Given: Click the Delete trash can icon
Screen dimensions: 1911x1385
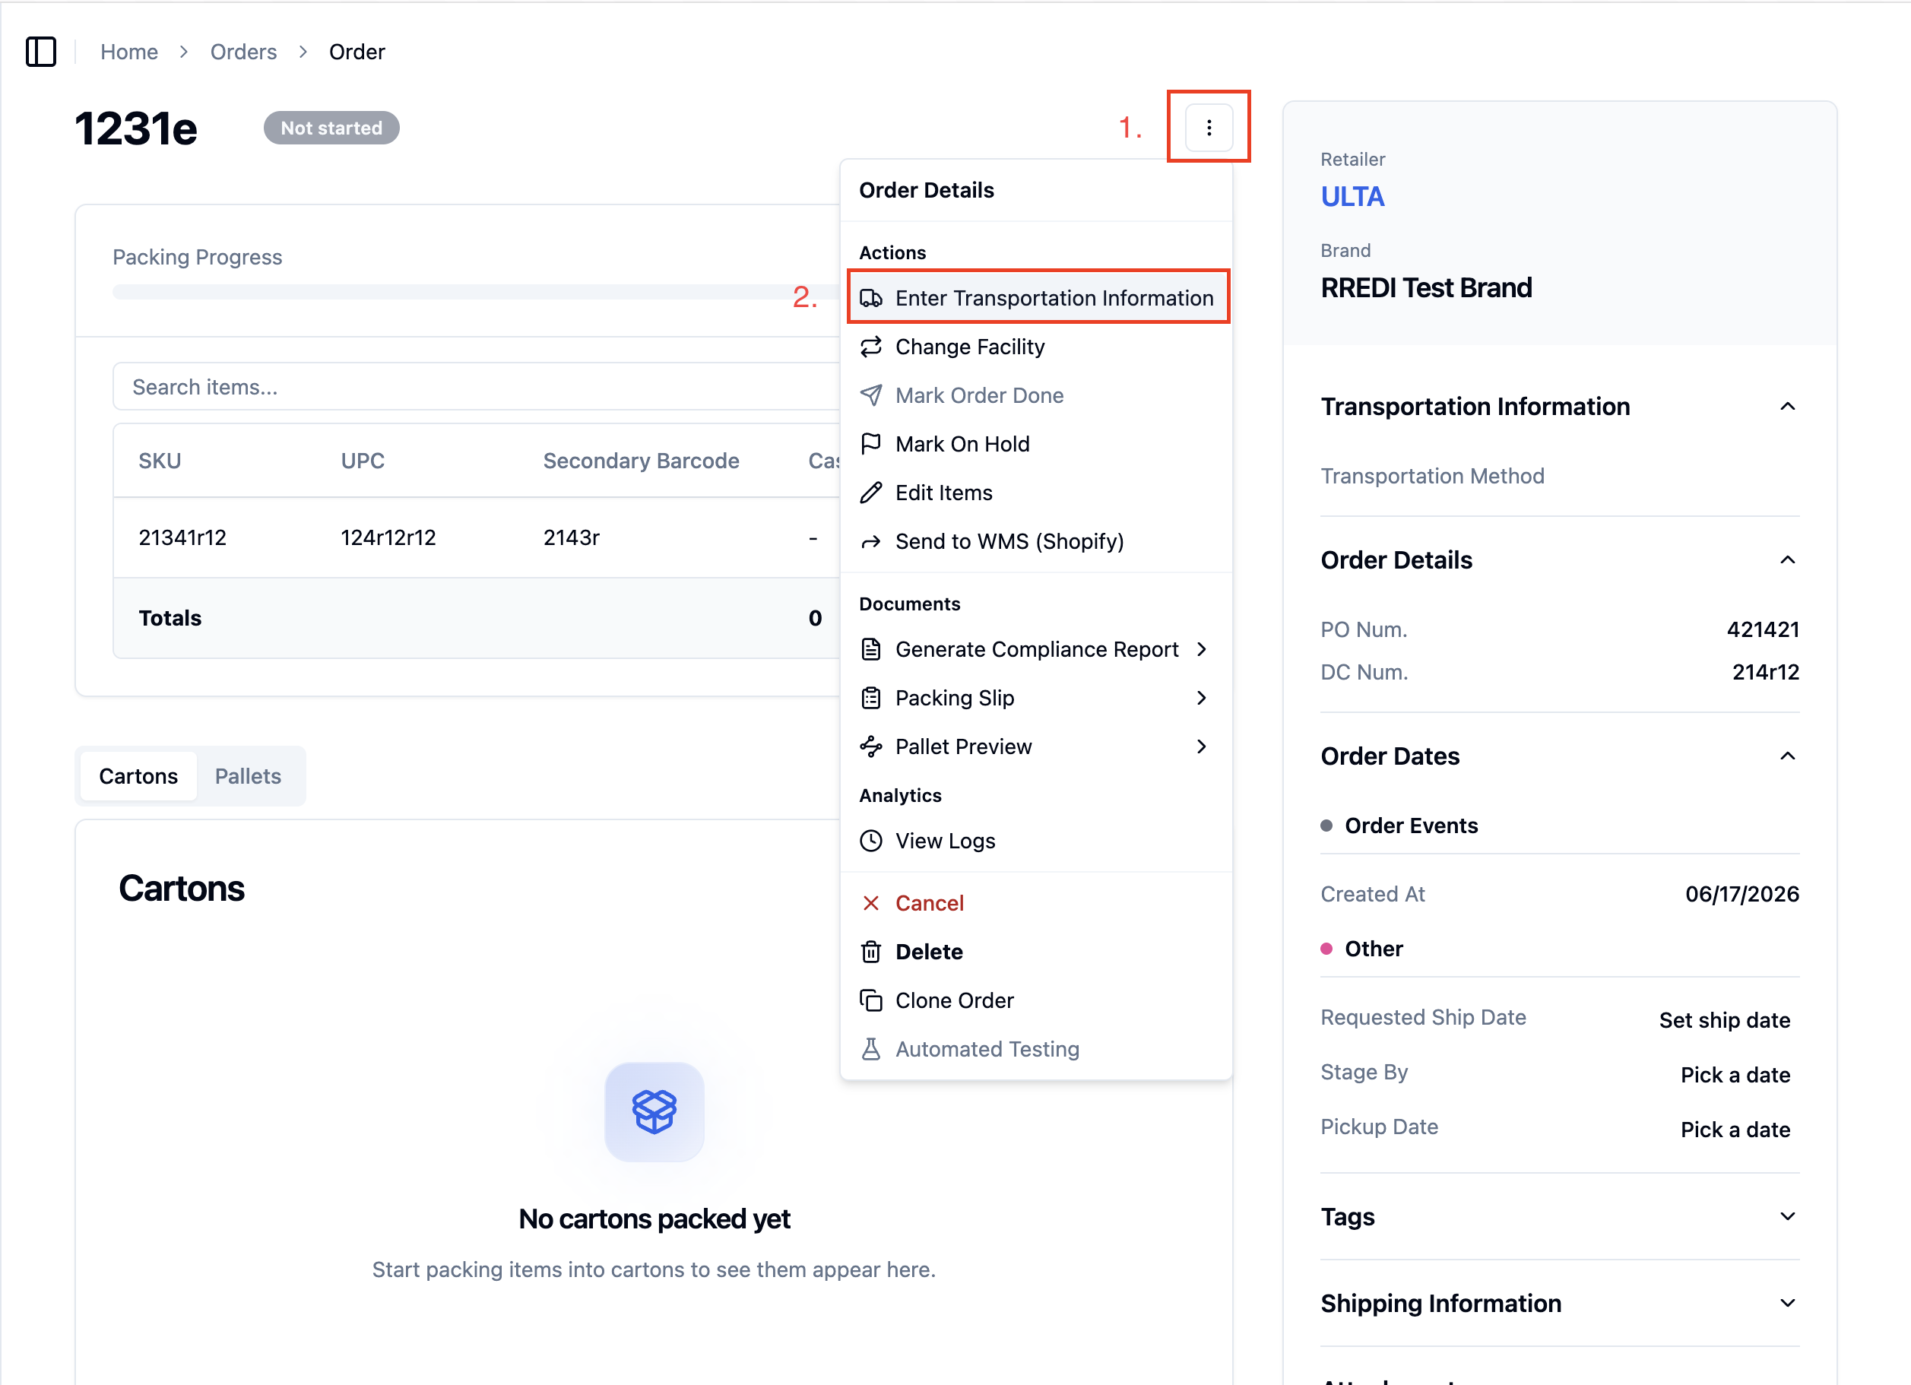Looking at the screenshot, I should tap(870, 952).
